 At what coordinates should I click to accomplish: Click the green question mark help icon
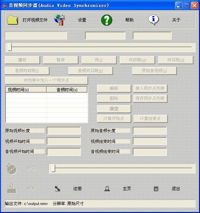107,20
